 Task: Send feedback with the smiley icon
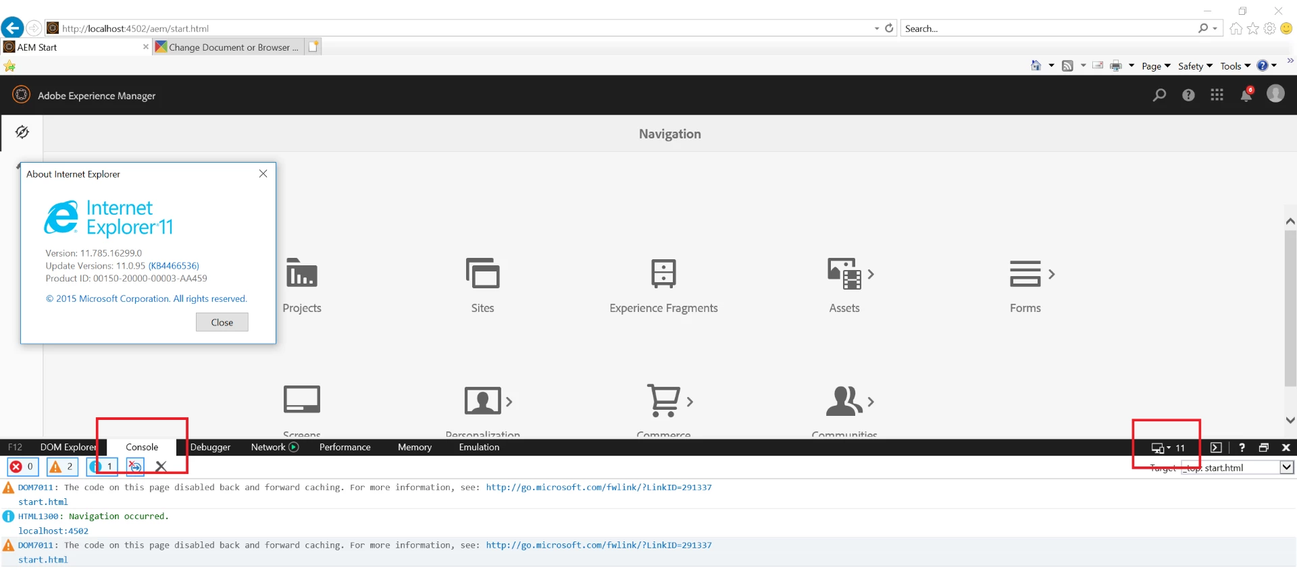pyautogui.click(x=1286, y=28)
